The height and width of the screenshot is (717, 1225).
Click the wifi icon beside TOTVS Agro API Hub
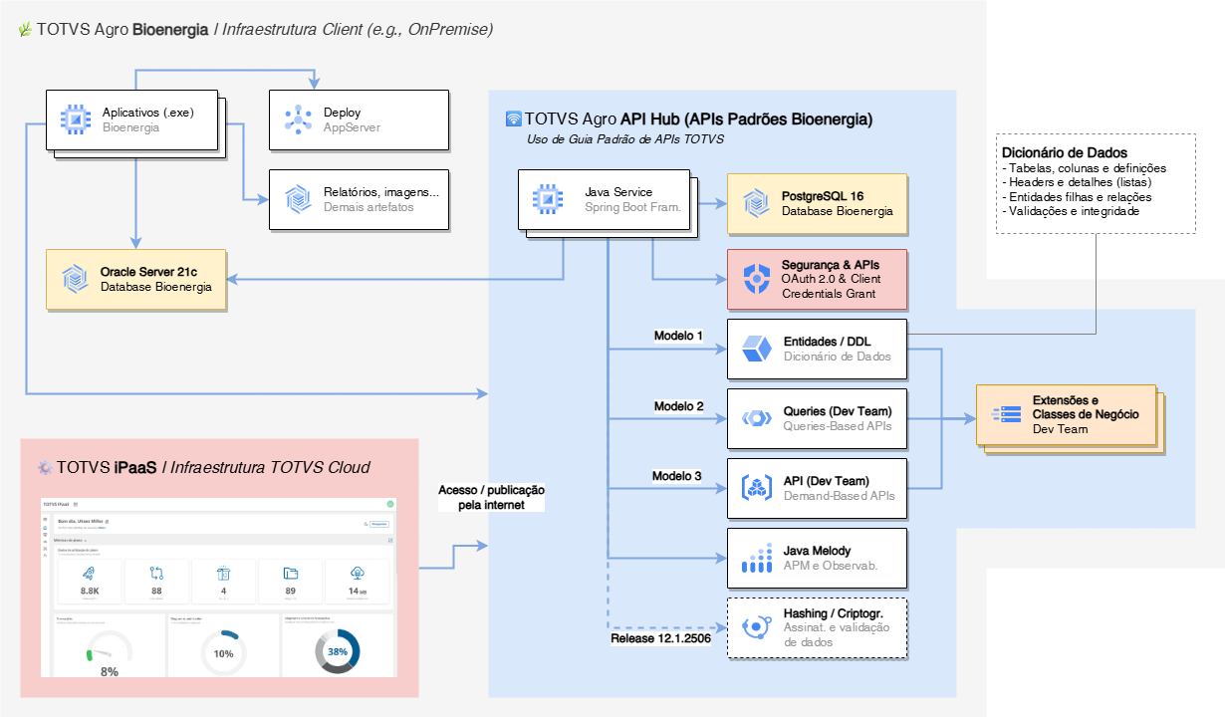coord(514,119)
